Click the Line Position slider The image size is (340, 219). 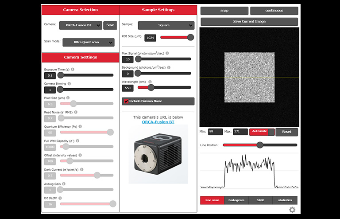pyautogui.click(x=260, y=145)
